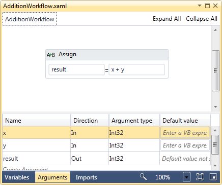Sort by the Direction column header
The width and height of the screenshot is (222, 185).
tap(90, 120)
